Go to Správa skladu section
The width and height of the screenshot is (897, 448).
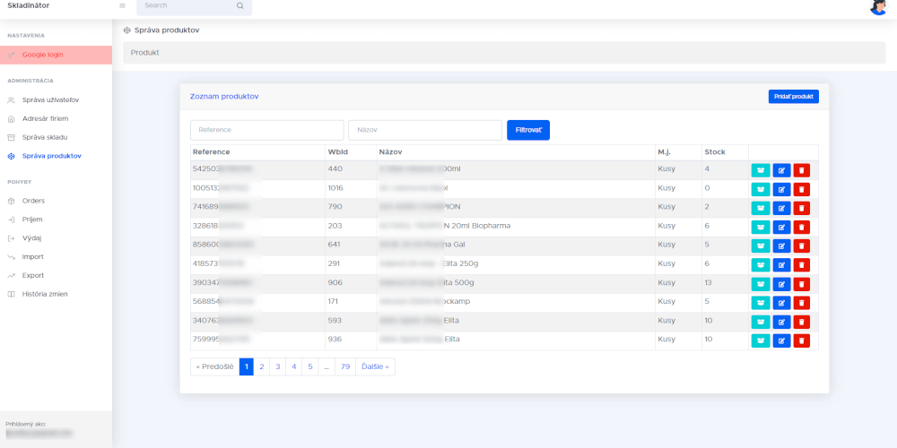click(x=45, y=137)
